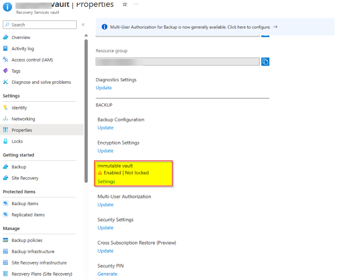Click the Resource group text field
The image size is (338, 279).
click(x=178, y=62)
